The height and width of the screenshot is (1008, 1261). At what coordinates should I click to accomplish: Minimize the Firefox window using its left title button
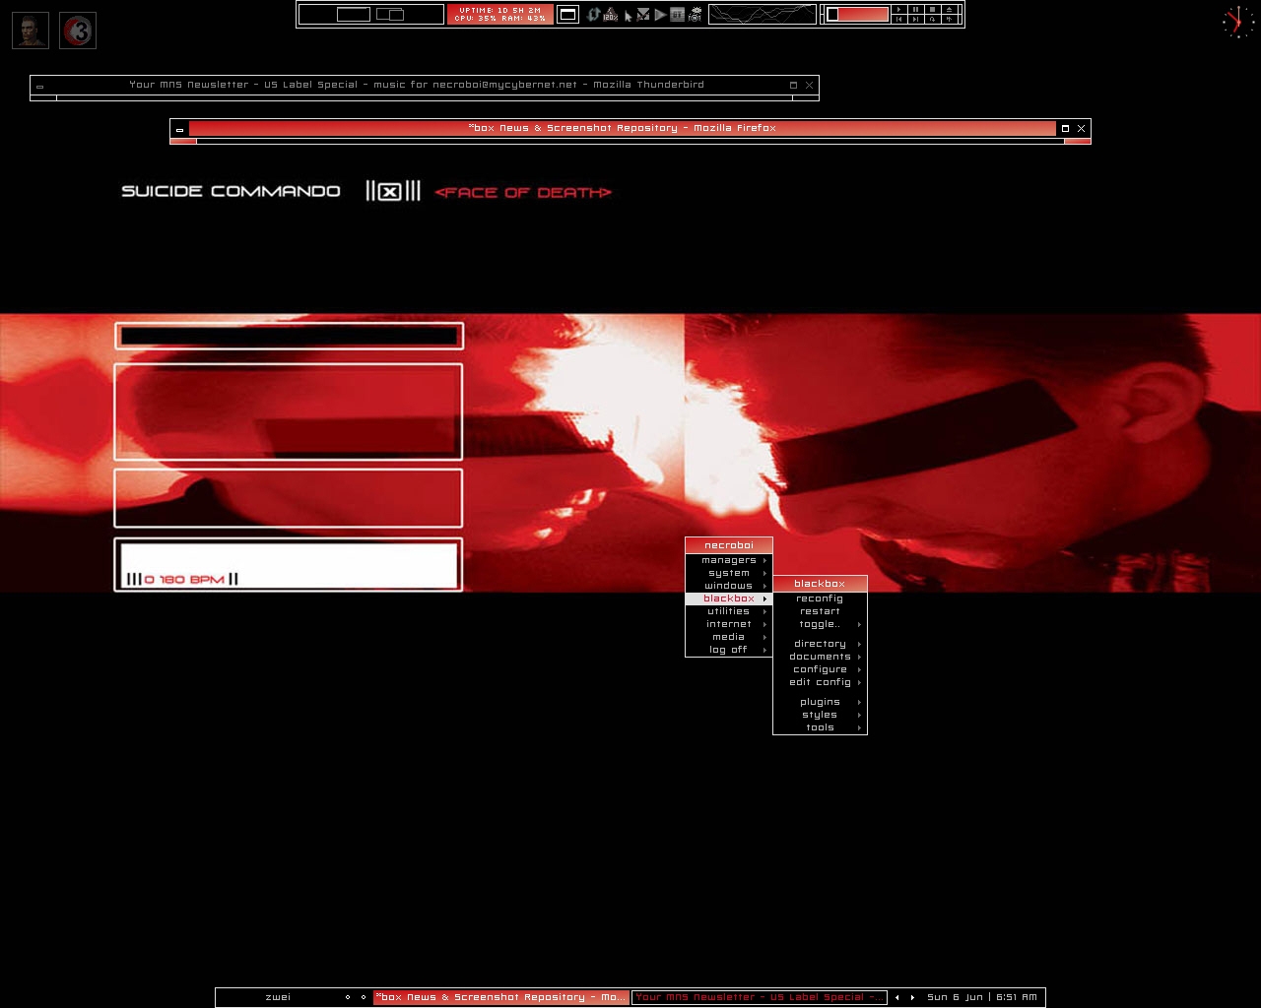pyautogui.click(x=179, y=129)
